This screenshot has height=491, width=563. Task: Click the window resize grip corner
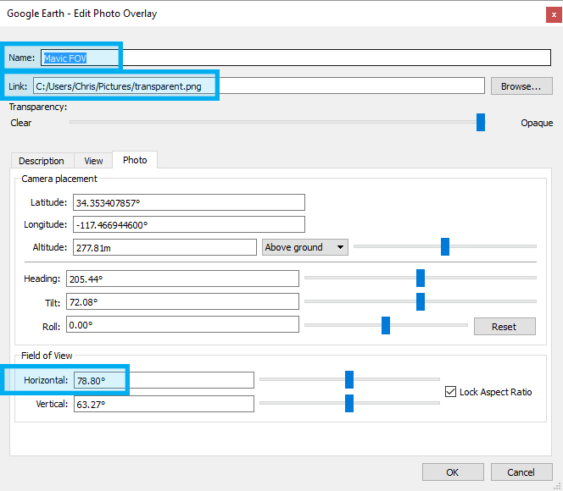point(558,486)
